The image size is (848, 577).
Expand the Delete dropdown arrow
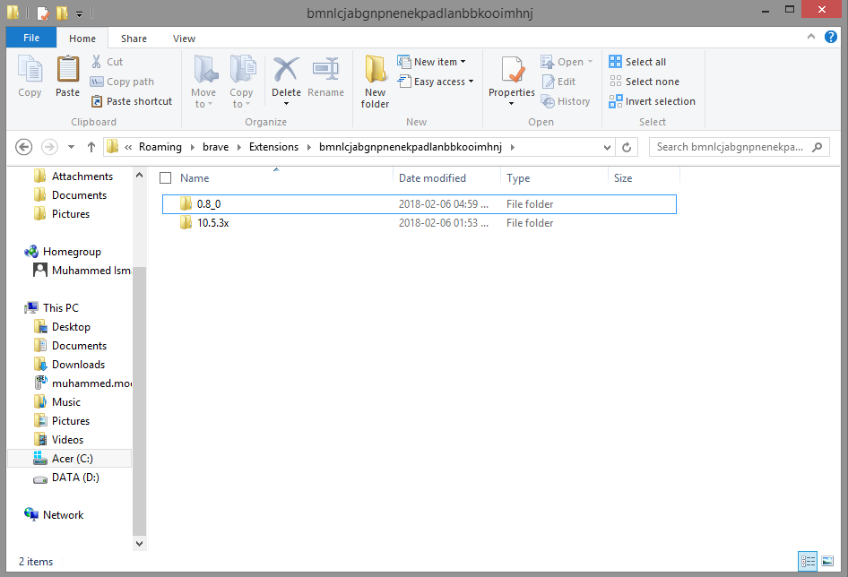286,104
